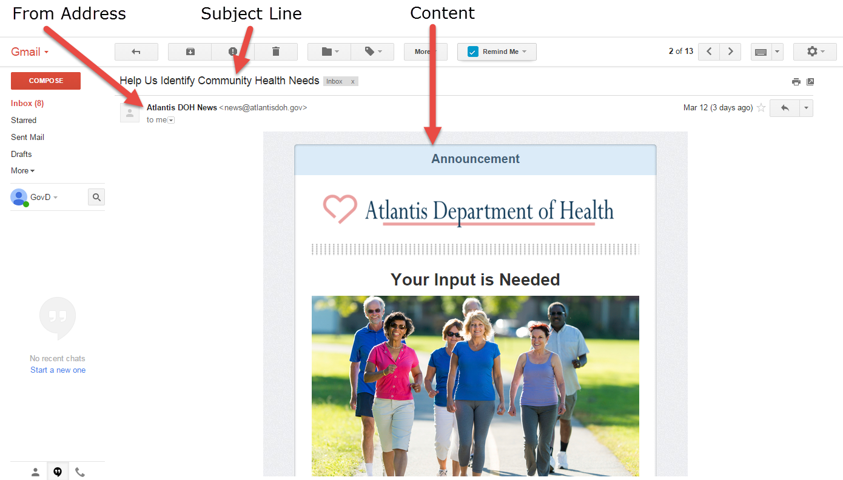Click the COMPOSE button

(x=45, y=80)
